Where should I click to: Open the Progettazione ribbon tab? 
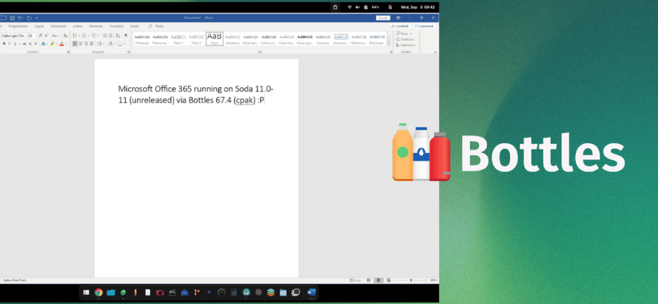tap(18, 26)
